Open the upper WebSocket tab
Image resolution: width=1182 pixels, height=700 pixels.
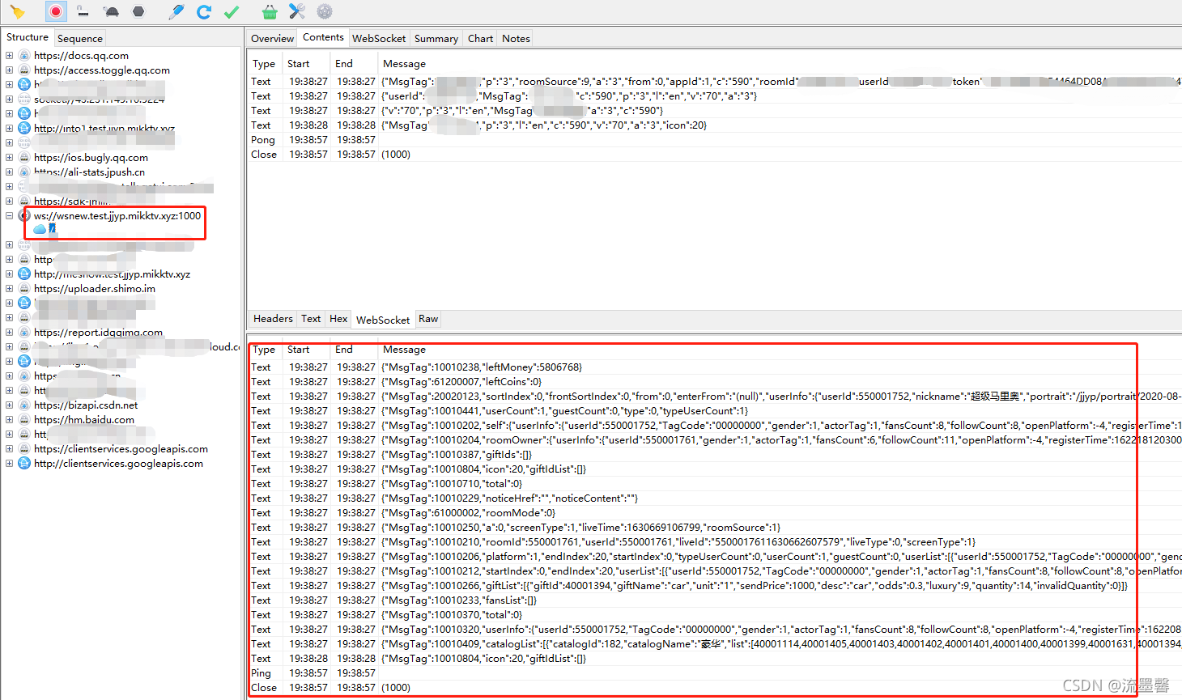coord(379,38)
